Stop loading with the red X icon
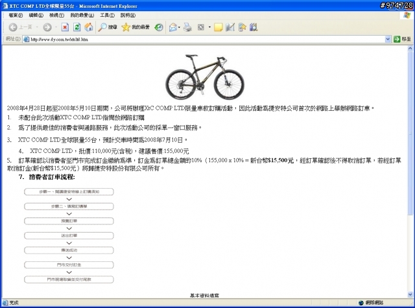The width and height of the screenshot is (415, 308). [65, 27]
